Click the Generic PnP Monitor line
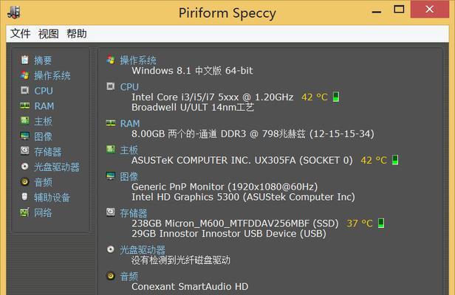The width and height of the screenshot is (455, 295). 225,187
